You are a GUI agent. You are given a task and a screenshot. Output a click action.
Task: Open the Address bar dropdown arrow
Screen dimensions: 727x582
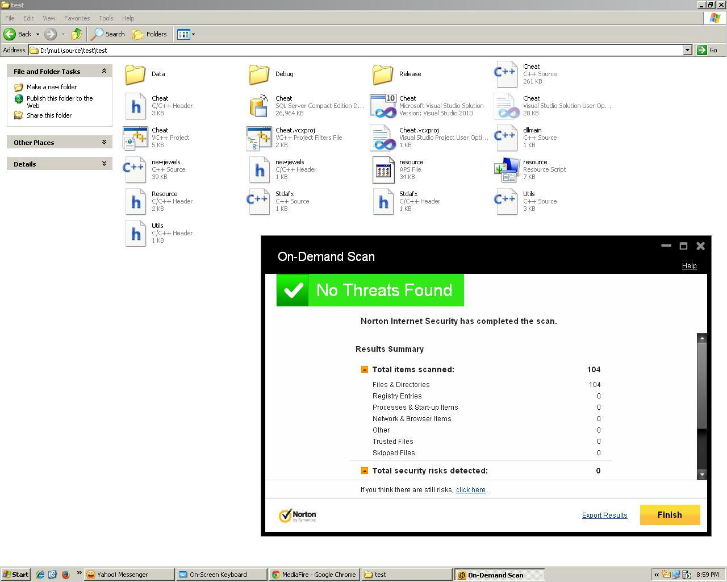[687, 50]
